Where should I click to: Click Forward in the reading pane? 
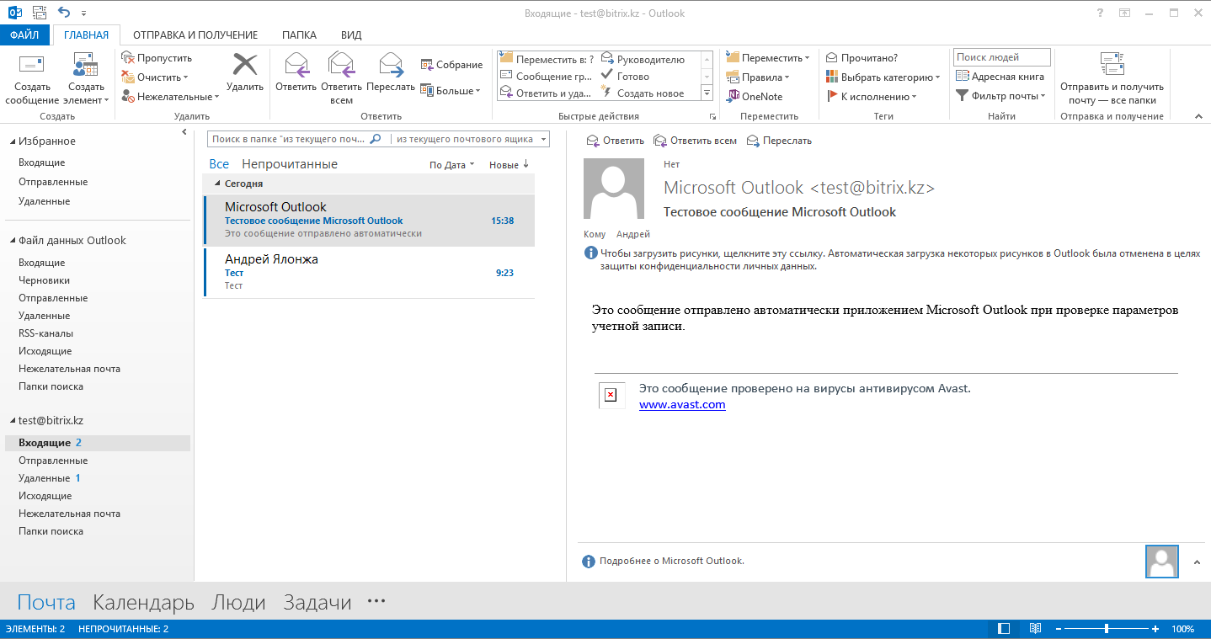coord(779,141)
